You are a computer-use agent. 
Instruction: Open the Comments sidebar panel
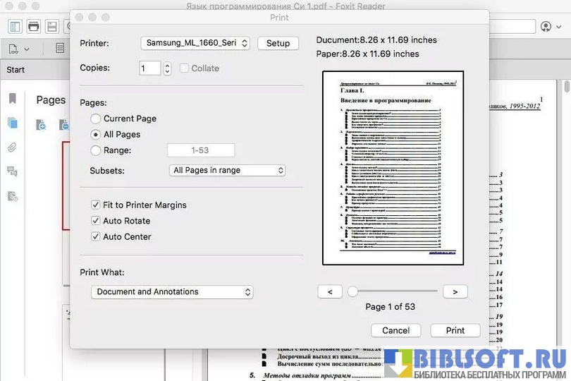pyautogui.click(x=12, y=171)
